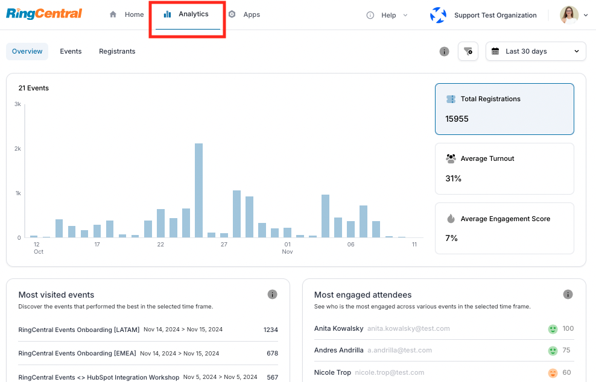Click the Home house icon
Image resolution: width=596 pixels, height=382 pixels.
point(113,14)
